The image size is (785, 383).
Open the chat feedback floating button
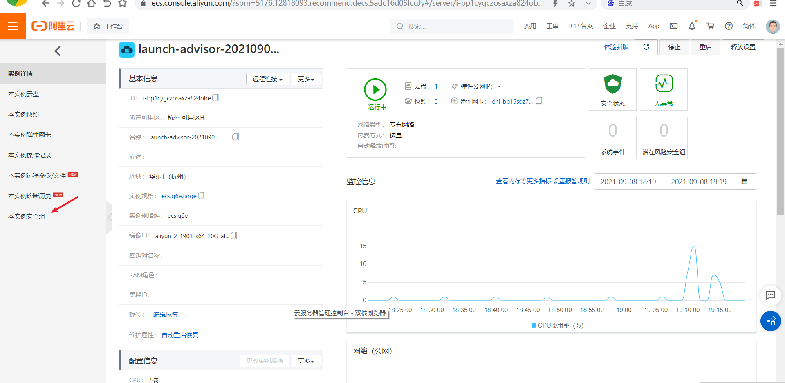tap(771, 295)
